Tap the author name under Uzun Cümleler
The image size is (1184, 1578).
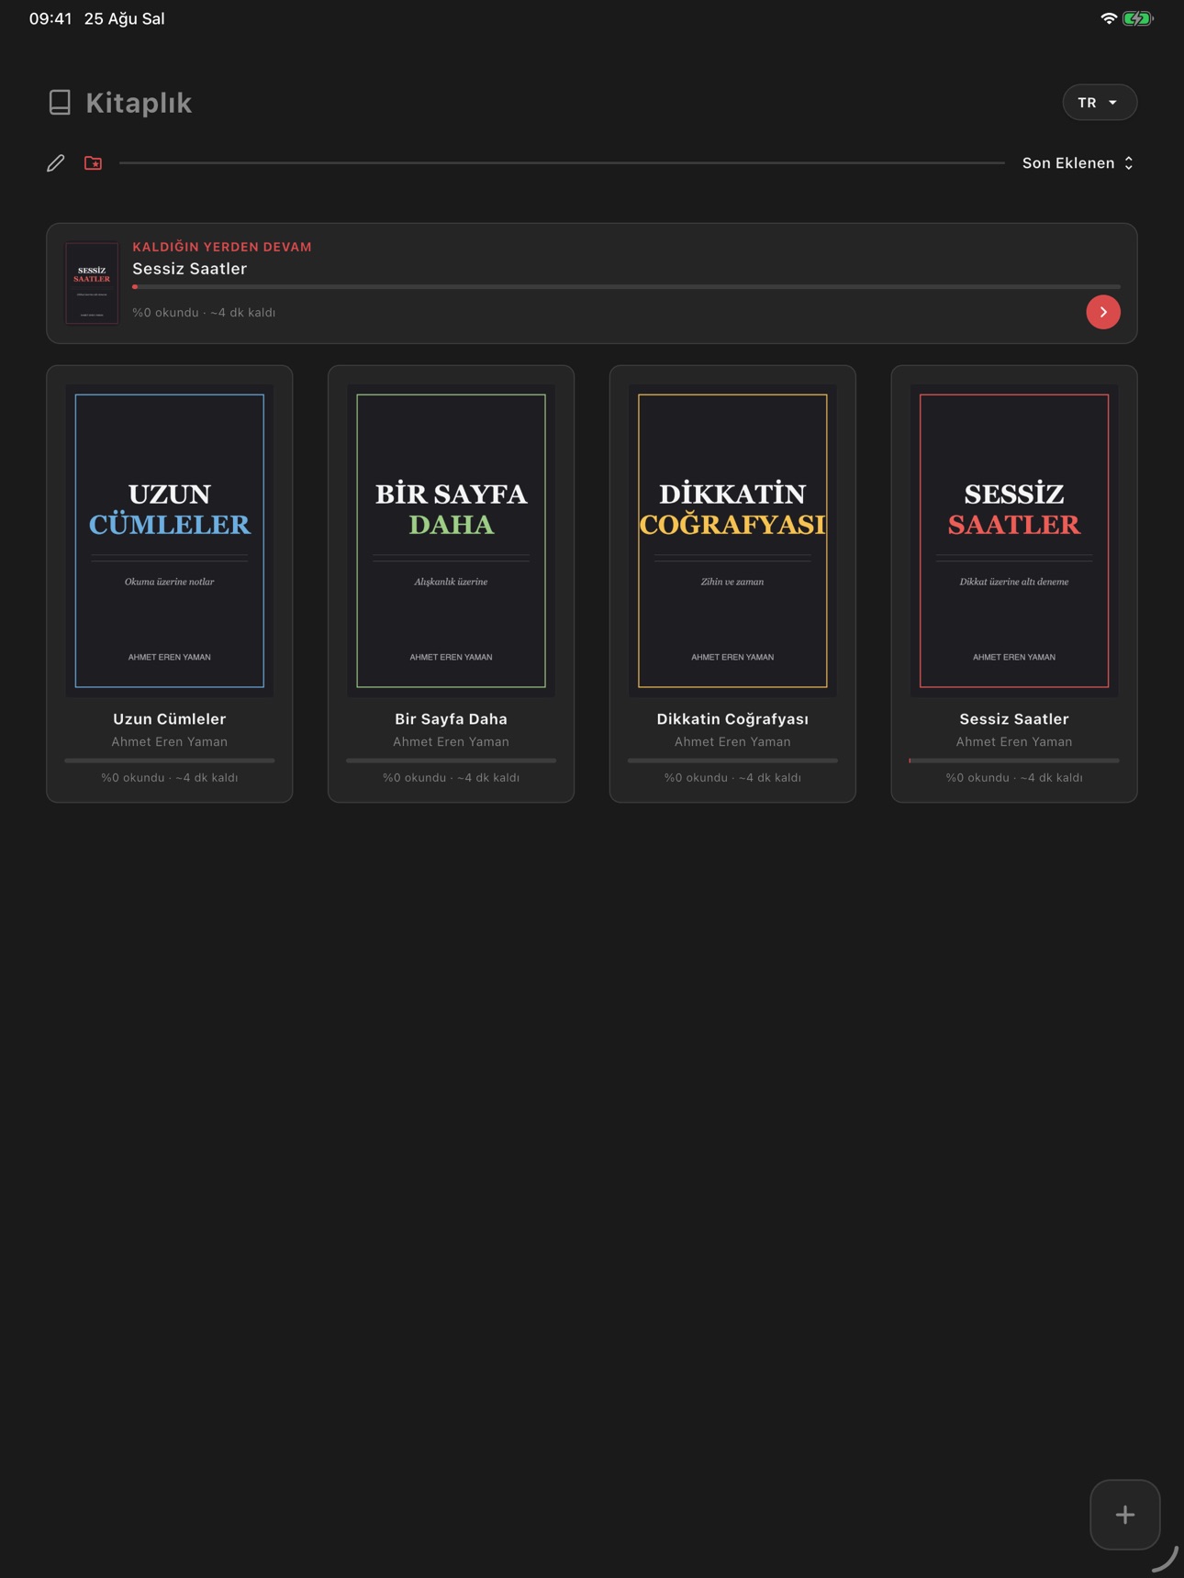tap(170, 742)
